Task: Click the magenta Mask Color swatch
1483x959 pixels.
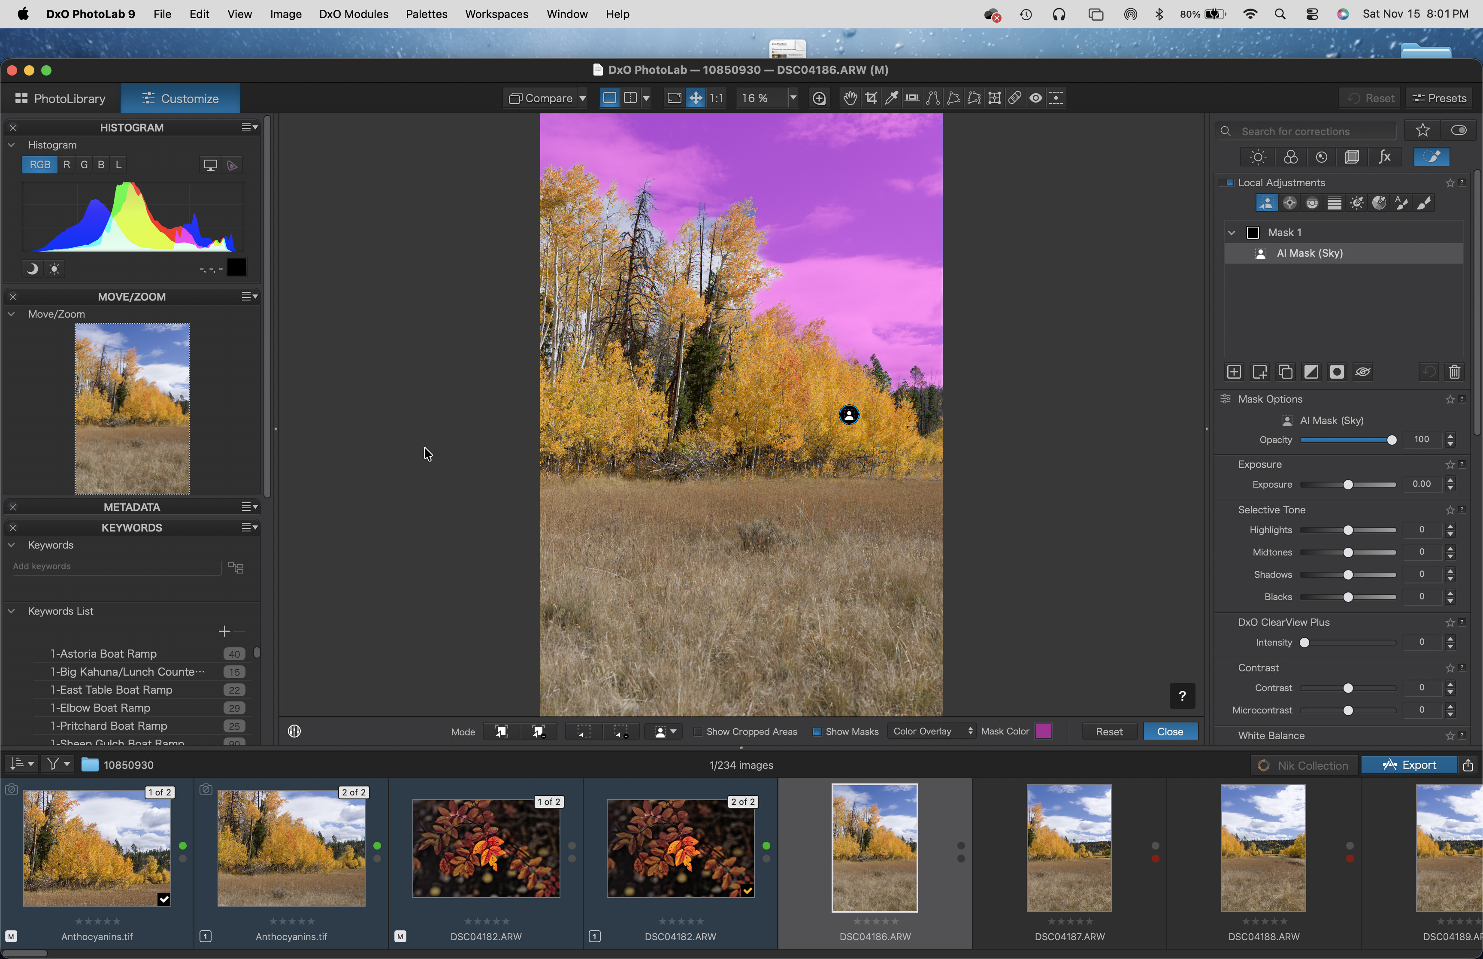Action: coord(1043,732)
